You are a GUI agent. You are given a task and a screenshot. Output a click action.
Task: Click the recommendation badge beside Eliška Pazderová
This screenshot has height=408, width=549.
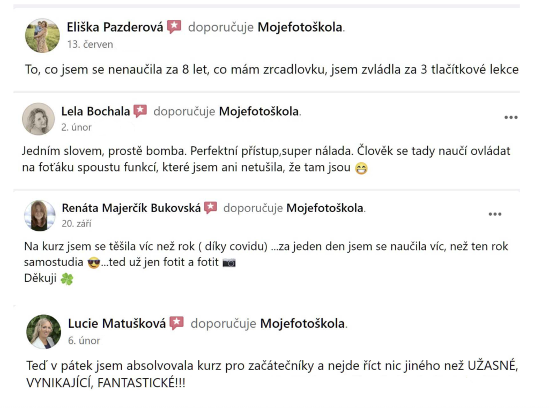pyautogui.click(x=174, y=27)
